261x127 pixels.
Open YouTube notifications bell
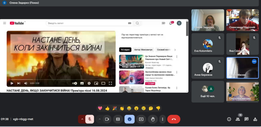tap(171, 23)
